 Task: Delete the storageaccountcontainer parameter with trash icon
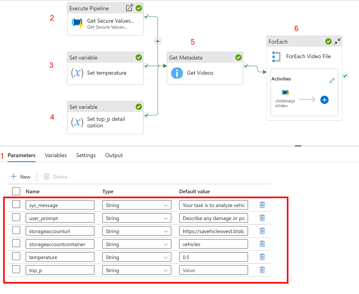[262, 244]
